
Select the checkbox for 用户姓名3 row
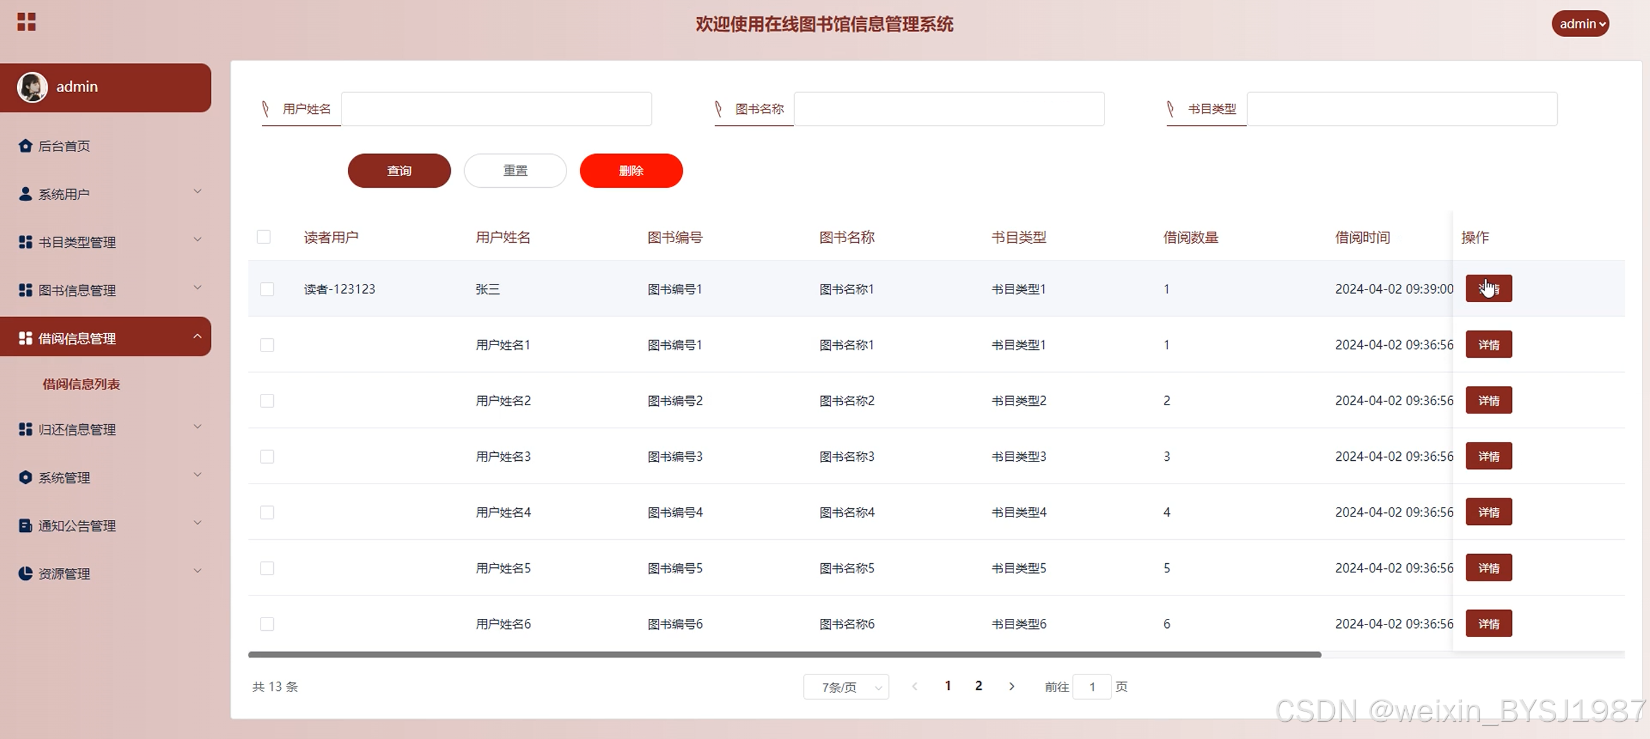[x=267, y=457]
